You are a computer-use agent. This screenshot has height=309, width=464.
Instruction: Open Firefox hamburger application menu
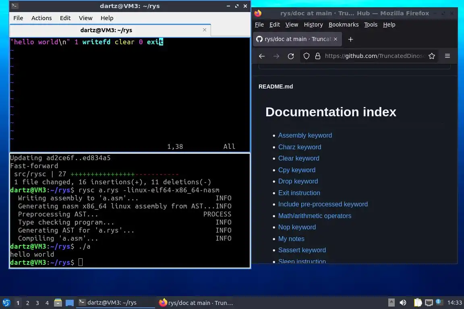[x=447, y=56]
